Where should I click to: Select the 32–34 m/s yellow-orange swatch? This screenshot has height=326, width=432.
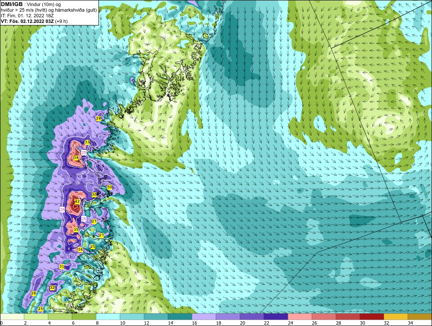coord(396,316)
